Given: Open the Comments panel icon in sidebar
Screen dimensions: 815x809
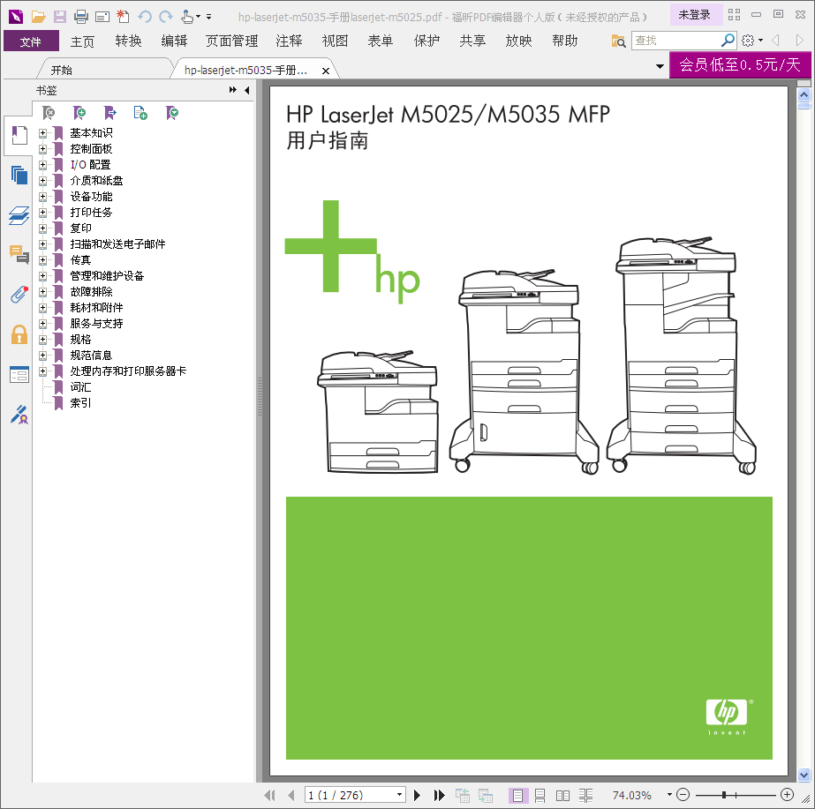Looking at the screenshot, I should tap(19, 255).
